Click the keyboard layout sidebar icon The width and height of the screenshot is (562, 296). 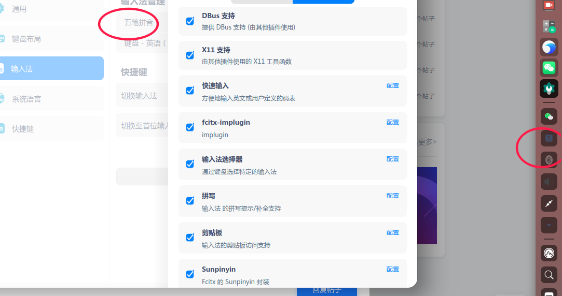(2, 39)
